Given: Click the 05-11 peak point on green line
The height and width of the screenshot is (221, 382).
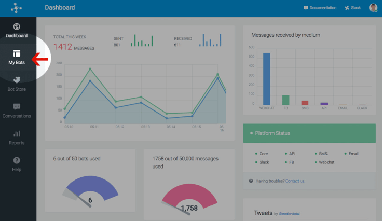Looking at the screenshot, I should (90, 69).
